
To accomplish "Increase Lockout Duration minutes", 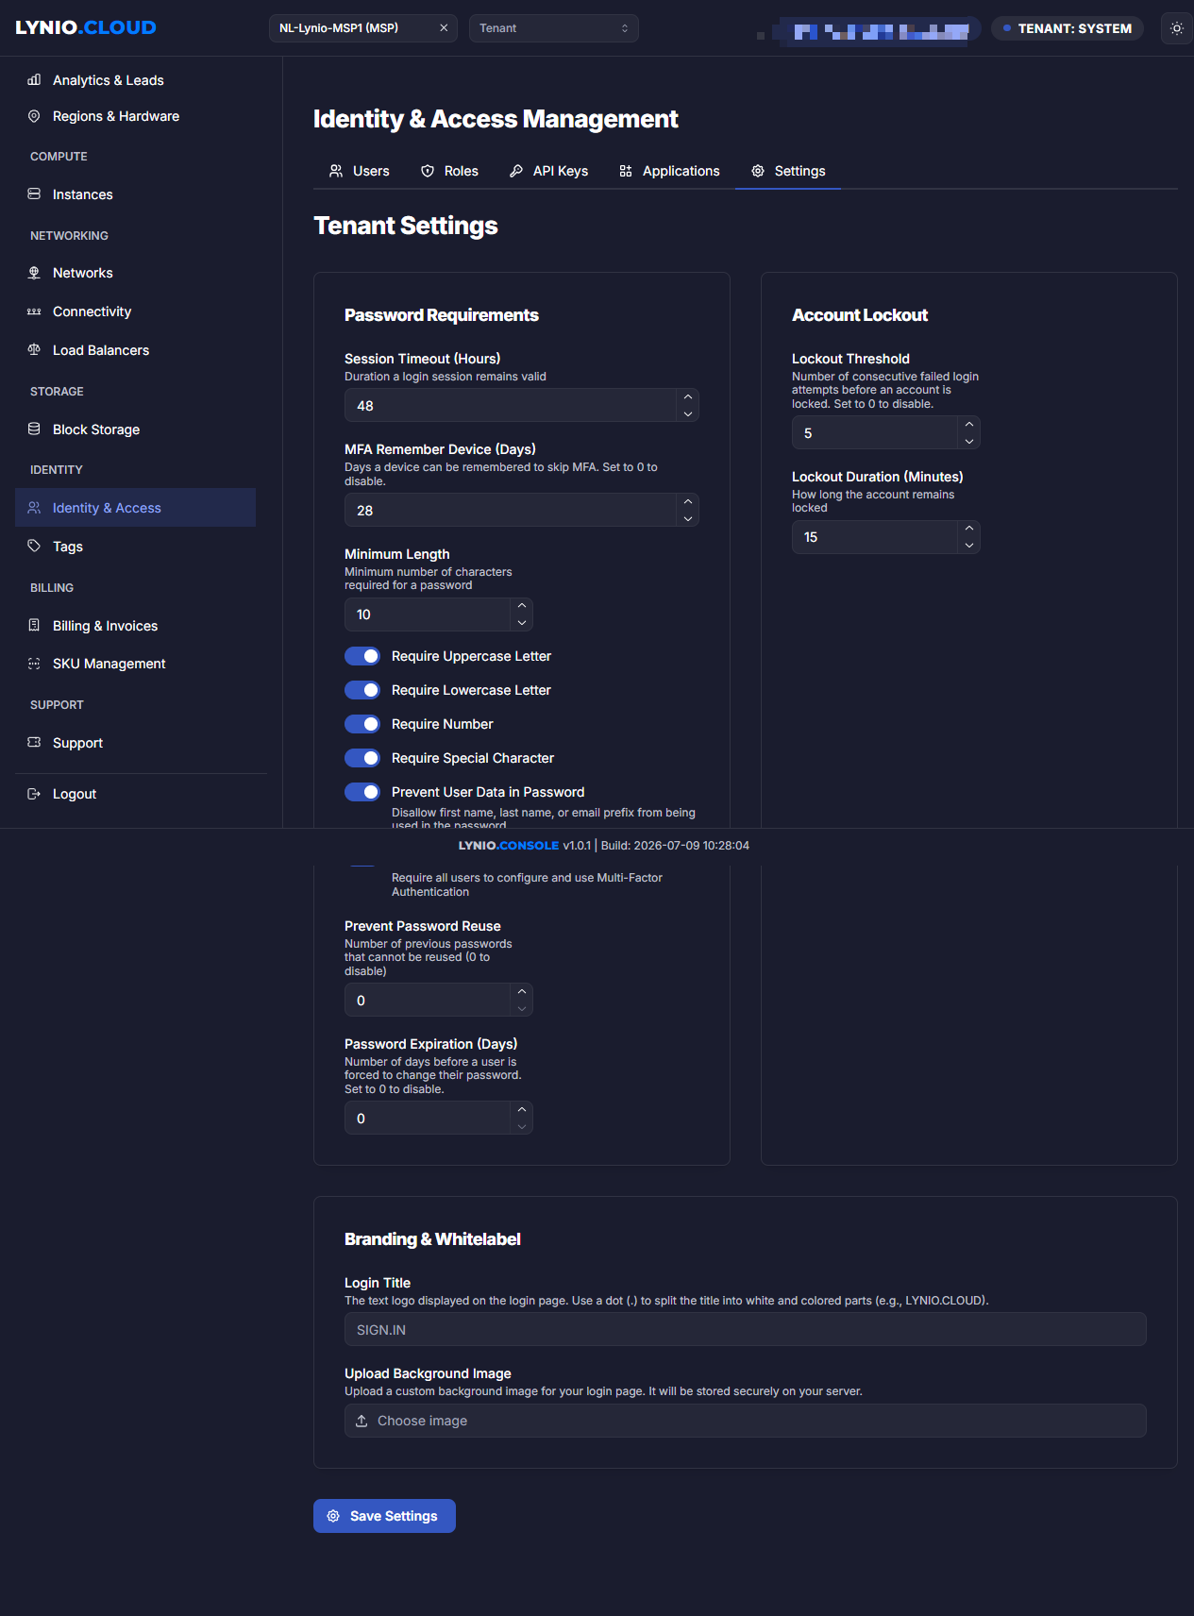I will click(969, 529).
